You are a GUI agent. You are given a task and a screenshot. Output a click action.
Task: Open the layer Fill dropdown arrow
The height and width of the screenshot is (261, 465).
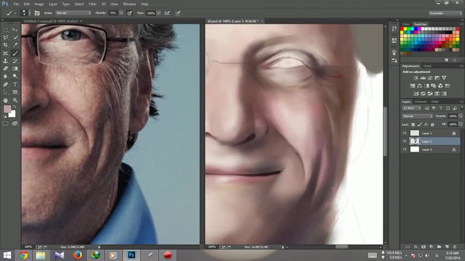click(x=461, y=125)
